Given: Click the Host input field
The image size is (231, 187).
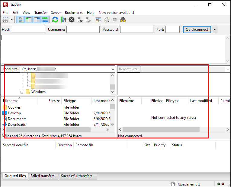Looking at the screenshot, I should [28, 30].
